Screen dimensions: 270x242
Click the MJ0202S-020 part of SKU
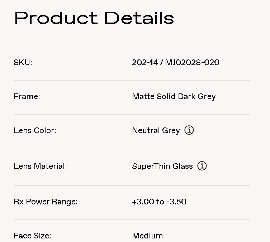tap(192, 62)
